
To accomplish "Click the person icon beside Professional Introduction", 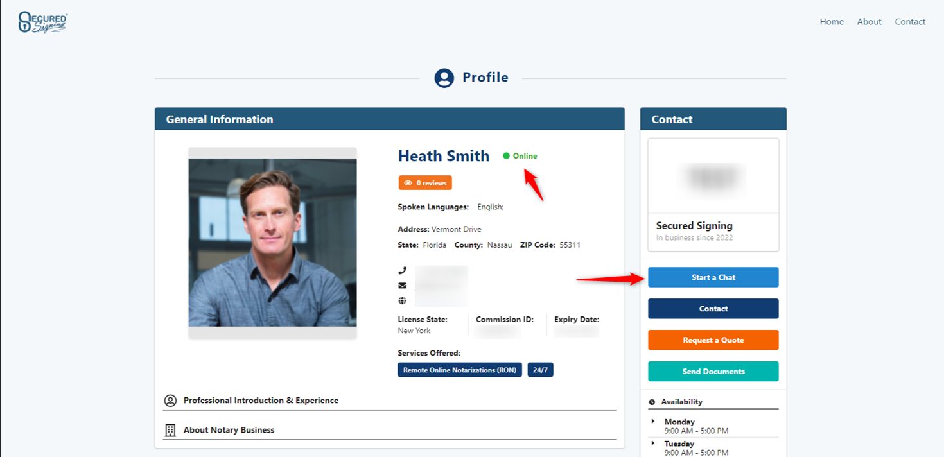I will (x=170, y=401).
